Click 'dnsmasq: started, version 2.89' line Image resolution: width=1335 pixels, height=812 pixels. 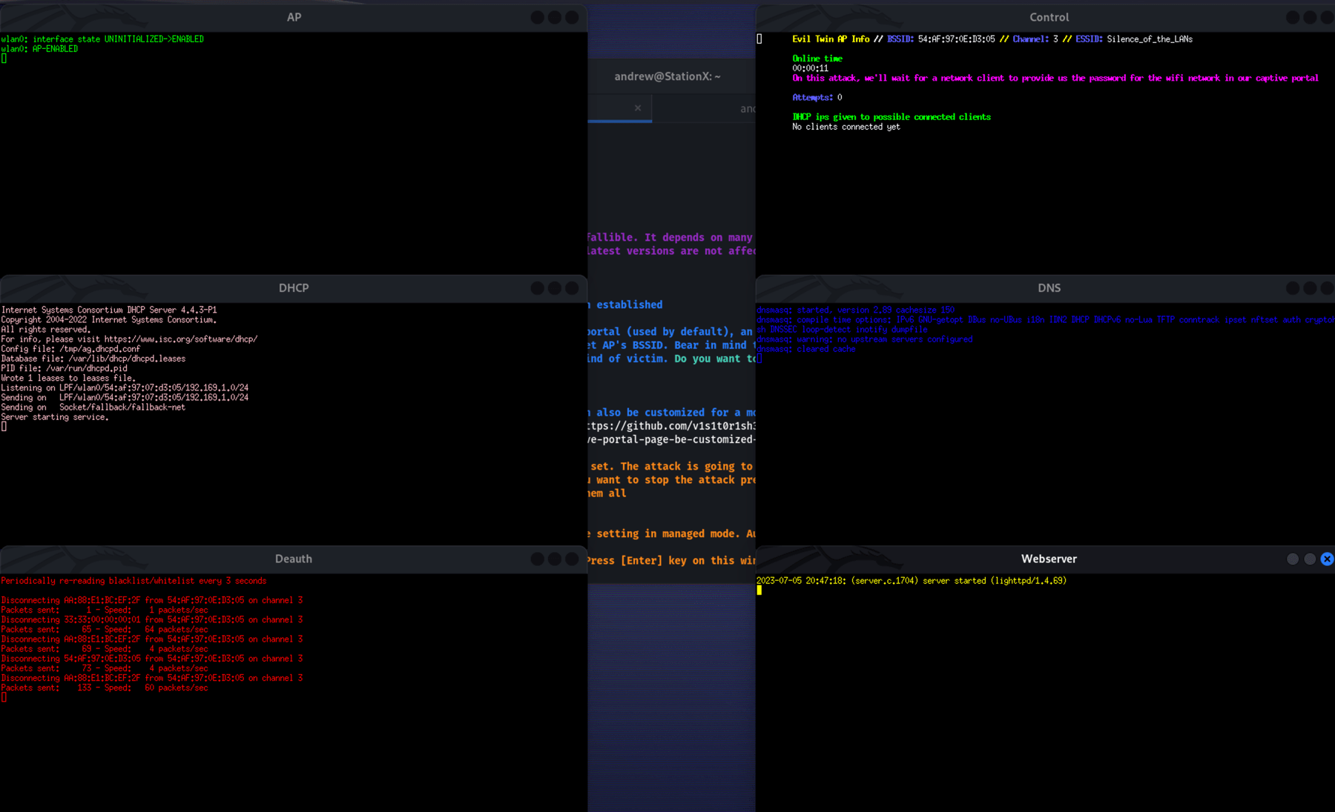[856, 310]
